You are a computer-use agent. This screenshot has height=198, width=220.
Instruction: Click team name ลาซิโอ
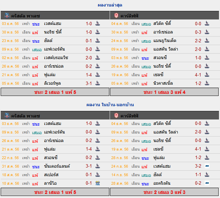[x=50, y=183]
